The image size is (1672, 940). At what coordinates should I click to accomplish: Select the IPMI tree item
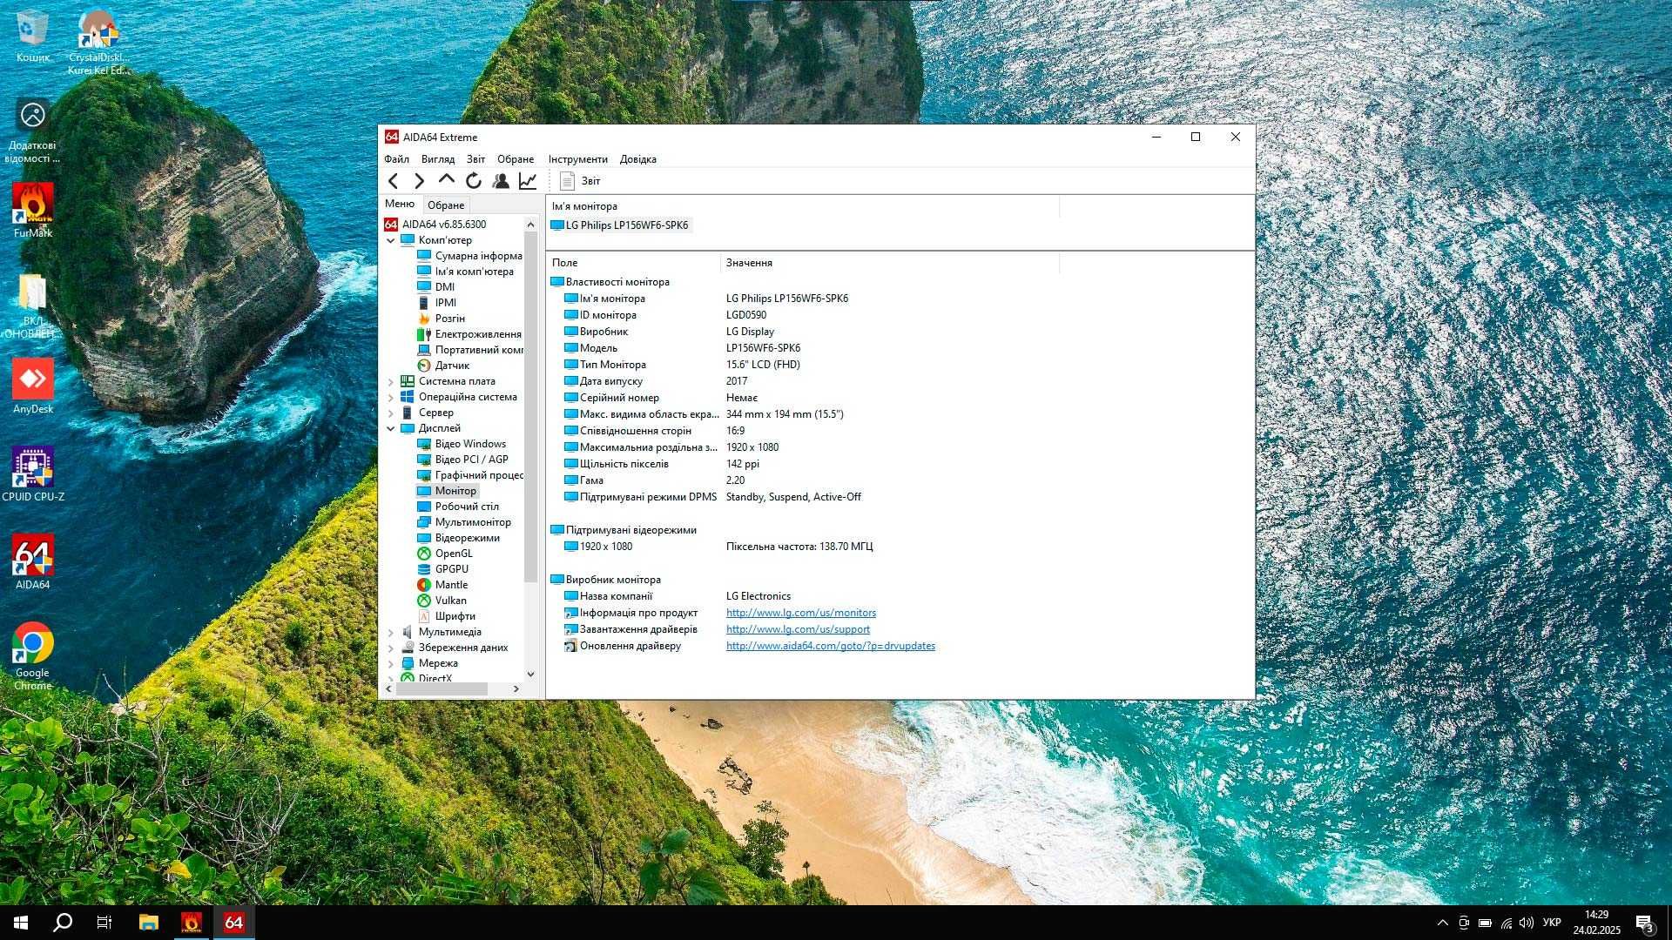[x=436, y=303]
